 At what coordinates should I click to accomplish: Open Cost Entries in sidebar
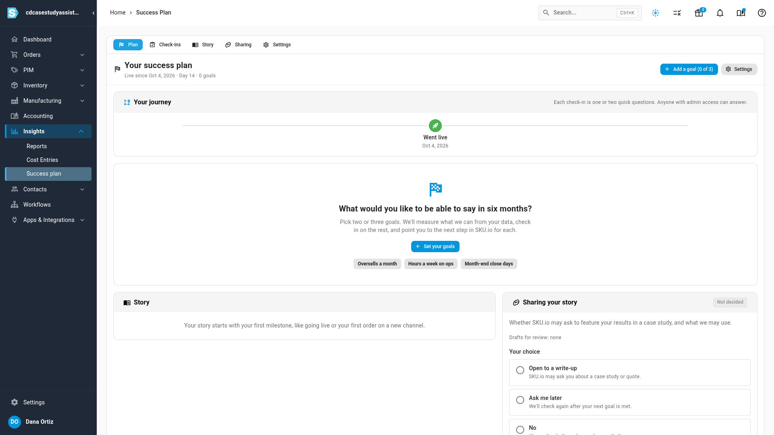click(x=48, y=160)
